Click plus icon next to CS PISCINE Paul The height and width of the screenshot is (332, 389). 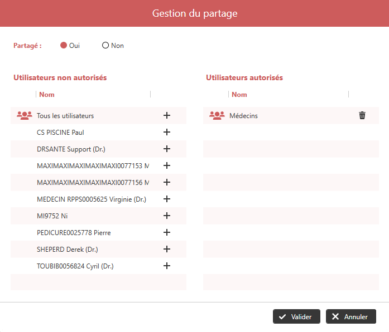pos(166,132)
